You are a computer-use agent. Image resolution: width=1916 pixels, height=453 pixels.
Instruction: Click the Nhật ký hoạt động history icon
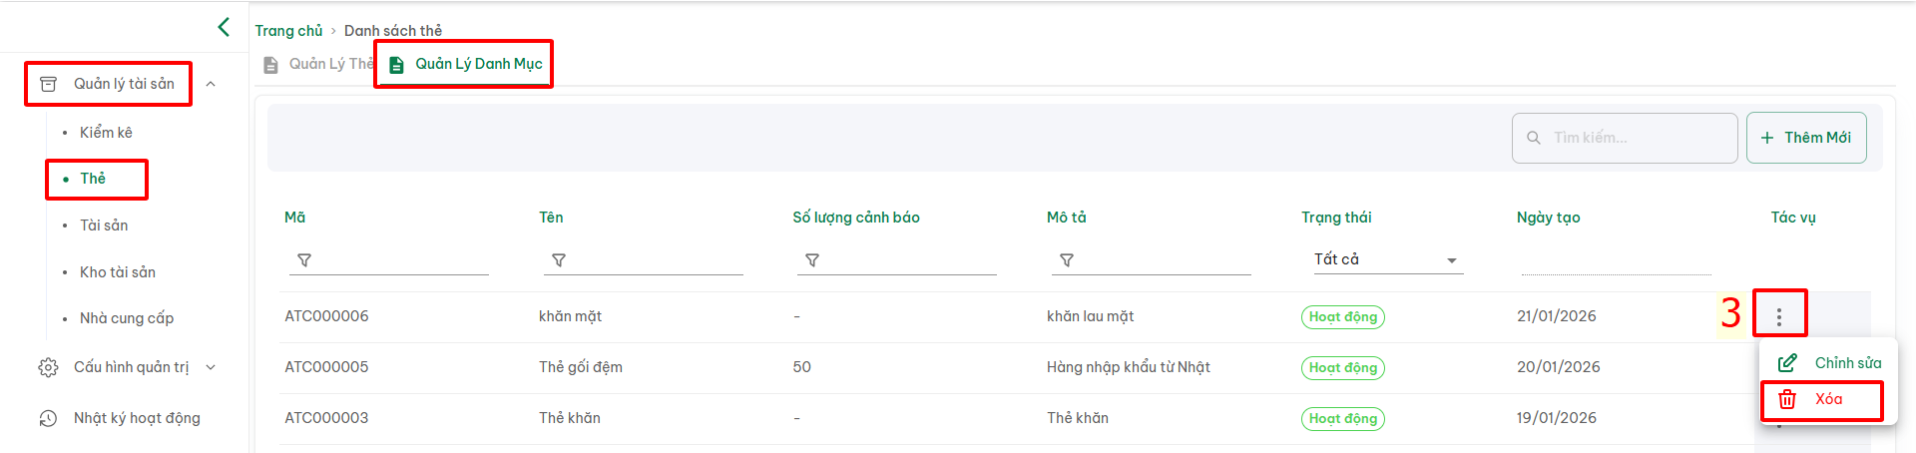[x=48, y=418]
